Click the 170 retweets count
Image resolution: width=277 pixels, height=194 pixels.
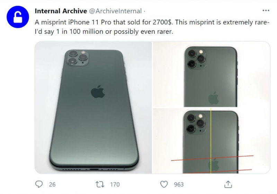coord(115,184)
